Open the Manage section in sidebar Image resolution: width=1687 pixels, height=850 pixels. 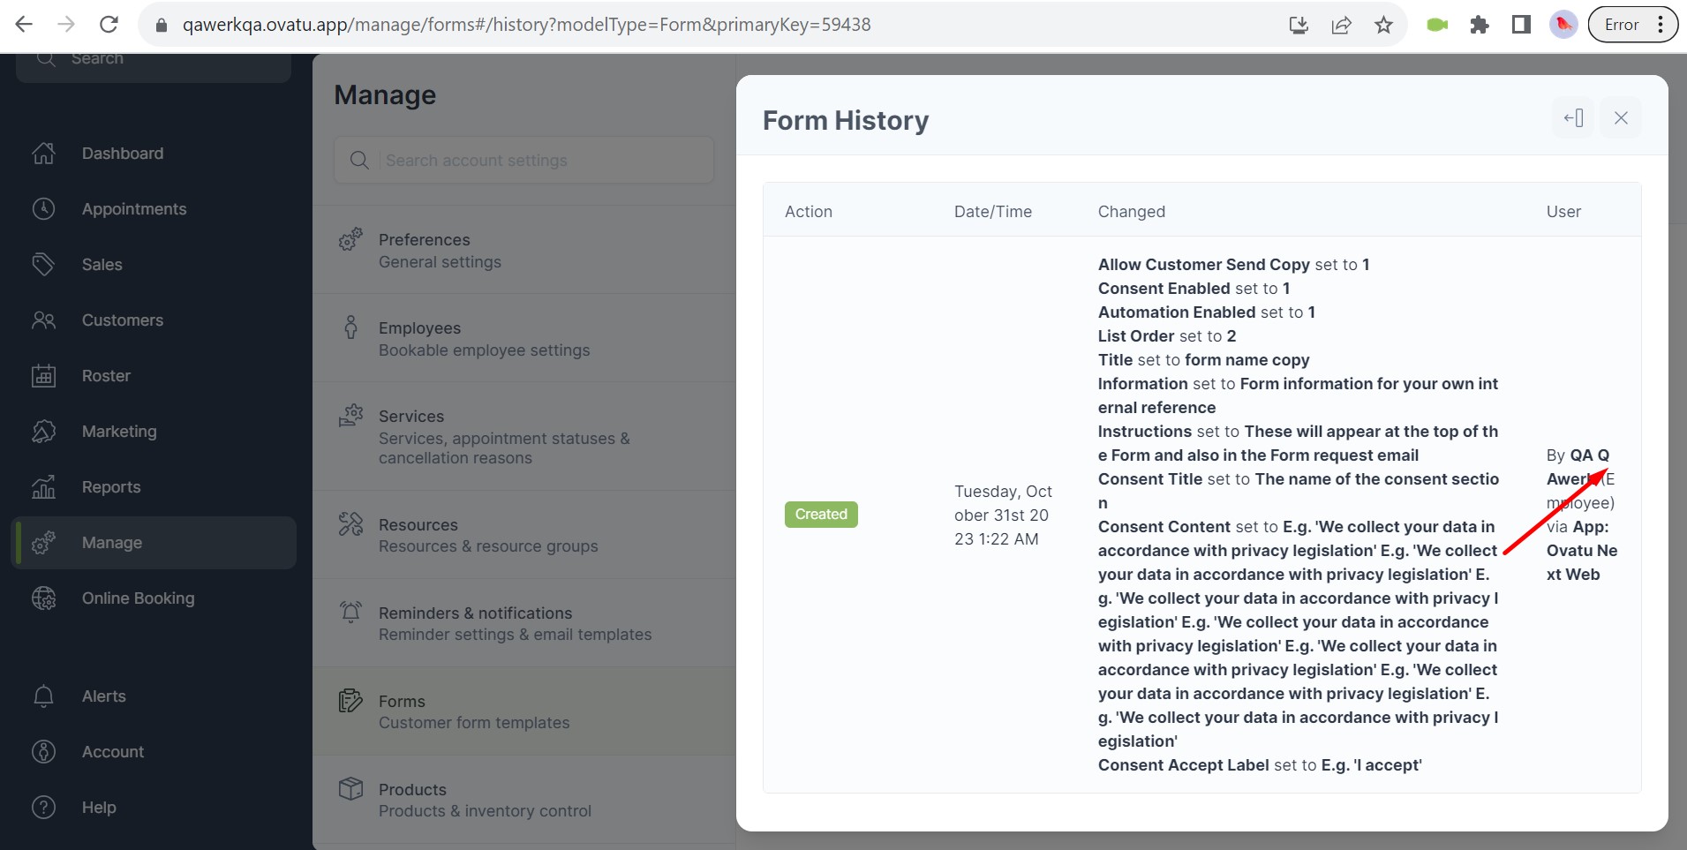[x=155, y=543]
